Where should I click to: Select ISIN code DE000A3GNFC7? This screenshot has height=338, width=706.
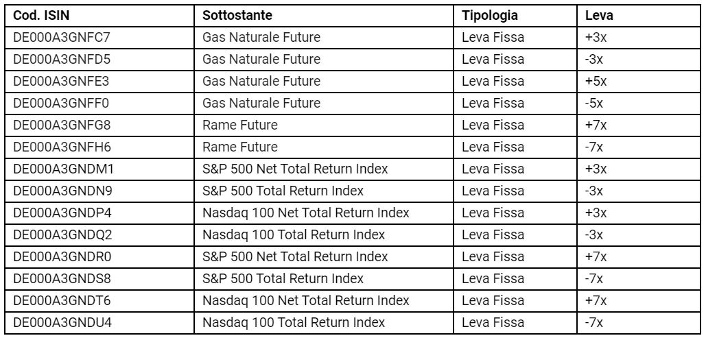point(61,37)
